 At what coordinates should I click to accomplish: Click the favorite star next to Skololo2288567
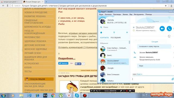(x=133, y=27)
